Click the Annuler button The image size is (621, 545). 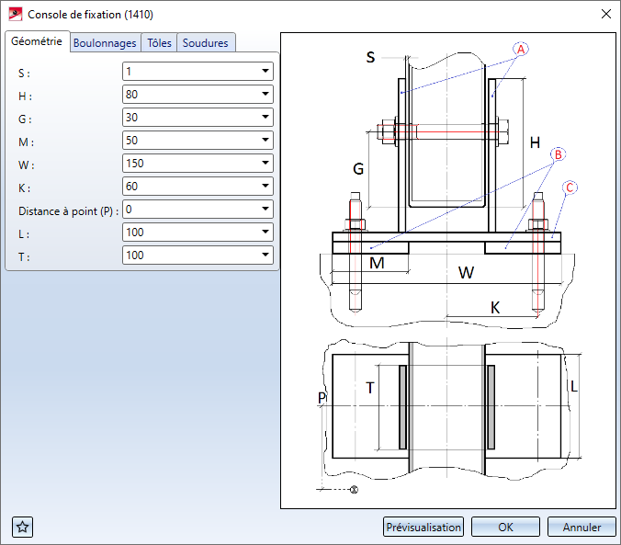click(x=581, y=527)
